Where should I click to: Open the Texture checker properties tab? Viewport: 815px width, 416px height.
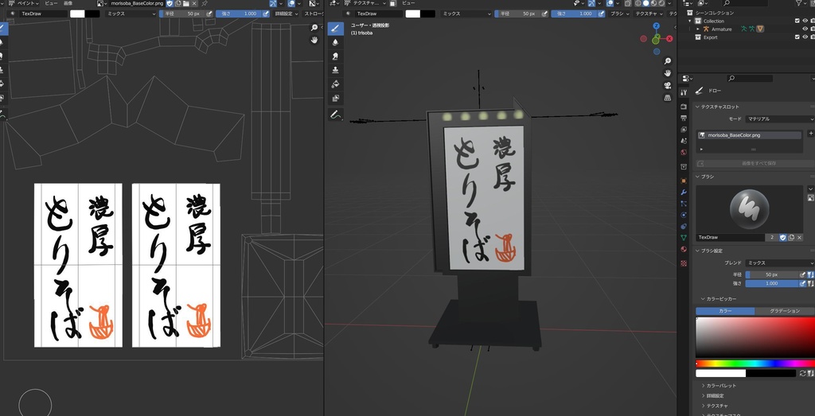pos(684,263)
